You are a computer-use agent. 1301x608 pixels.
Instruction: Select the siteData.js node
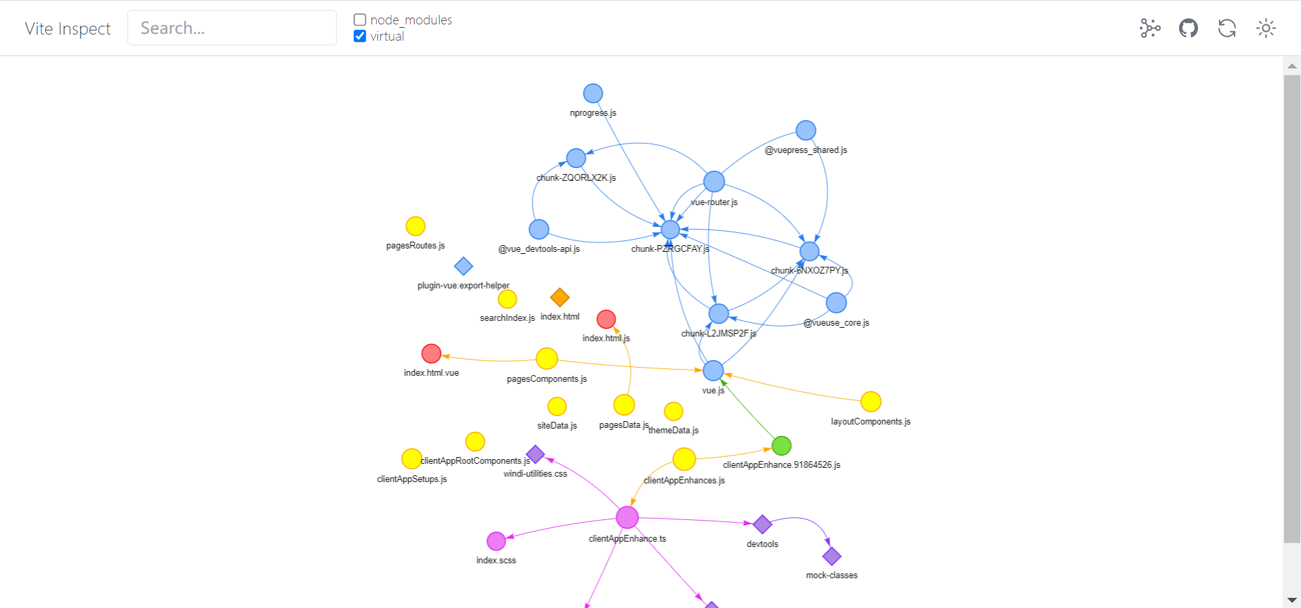coord(557,406)
